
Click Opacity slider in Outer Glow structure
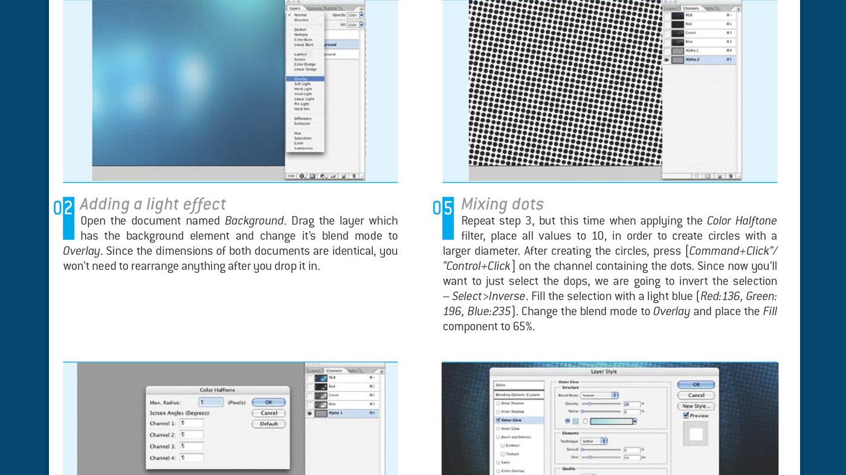pos(601,404)
